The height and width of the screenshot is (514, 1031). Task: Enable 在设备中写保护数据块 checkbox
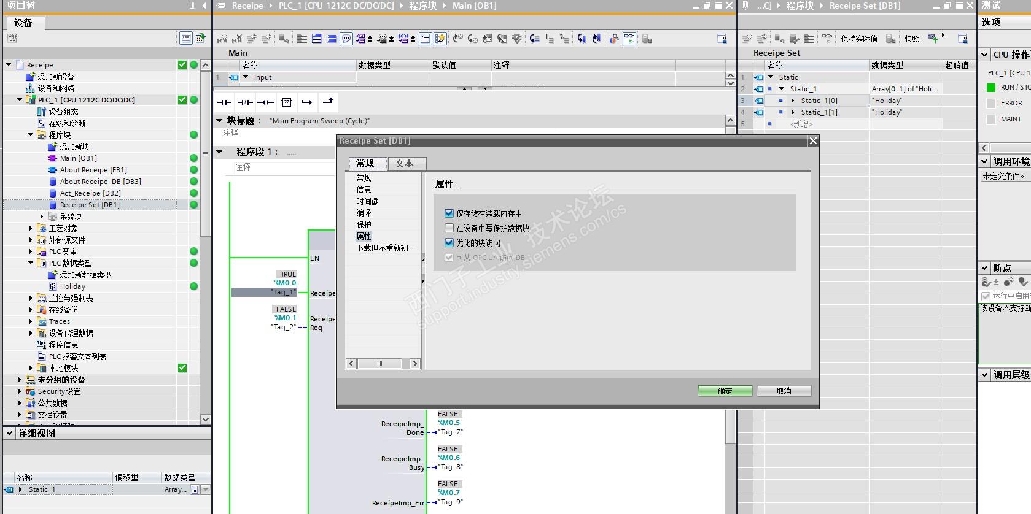pos(449,228)
